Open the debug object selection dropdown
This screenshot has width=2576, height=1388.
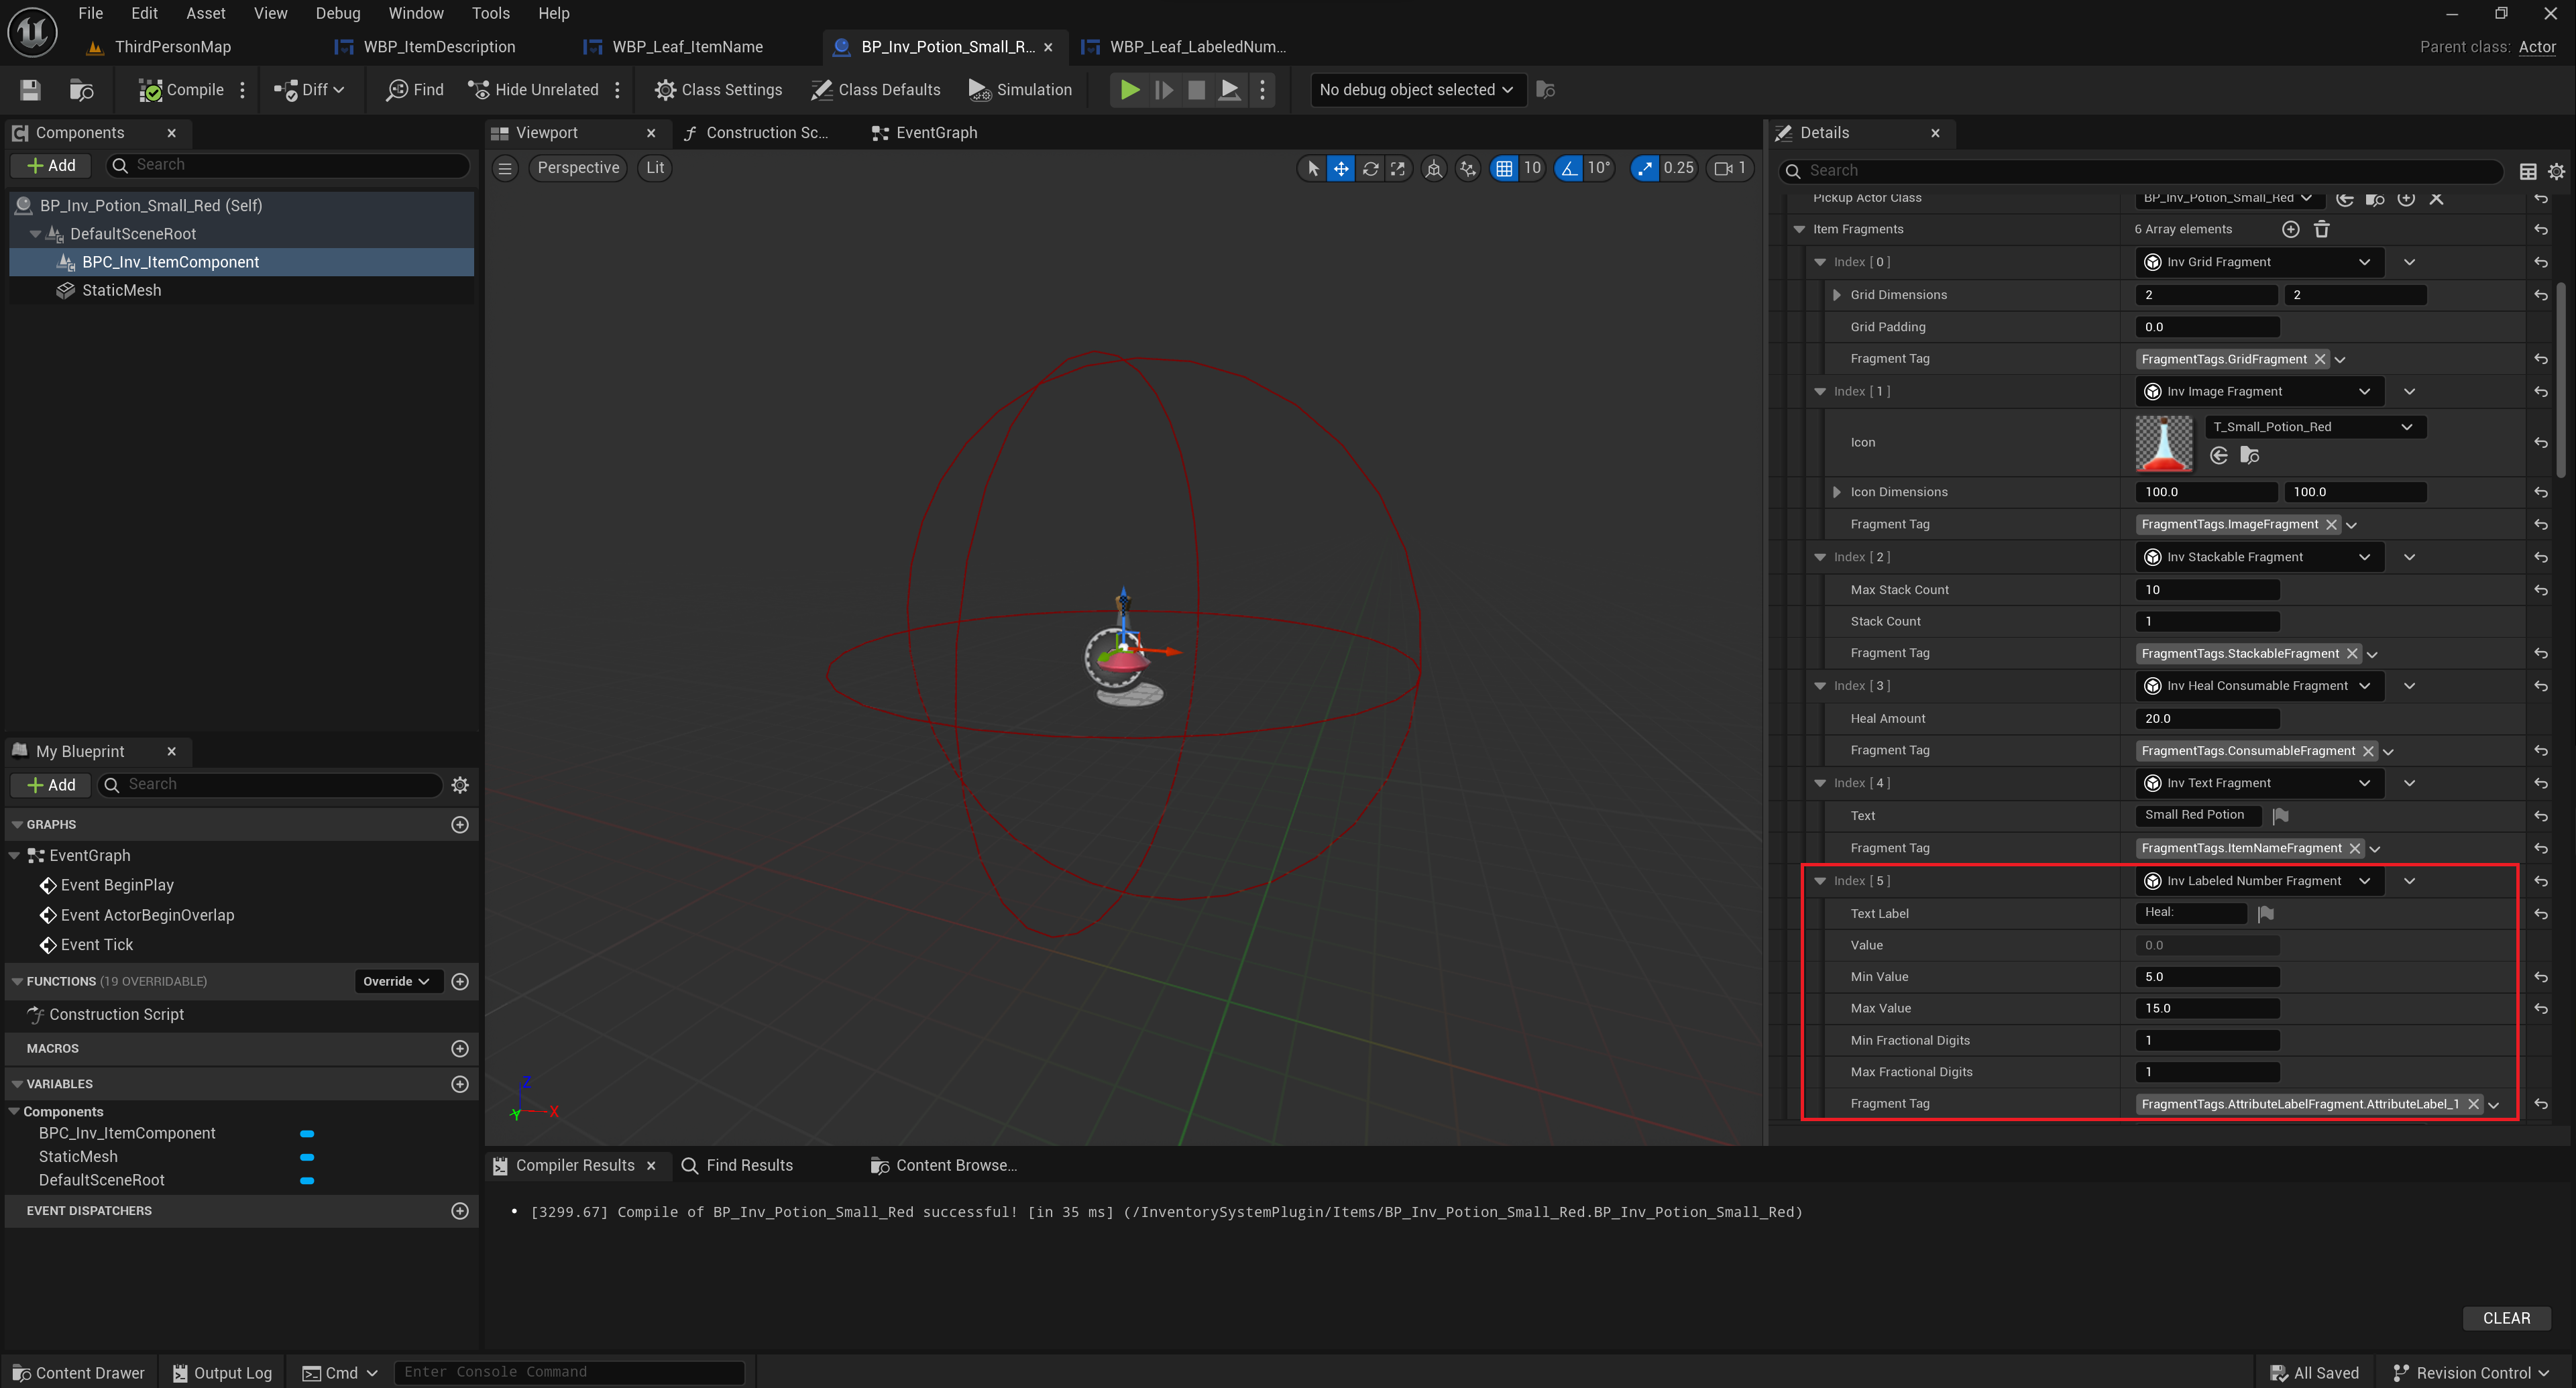tap(1416, 90)
